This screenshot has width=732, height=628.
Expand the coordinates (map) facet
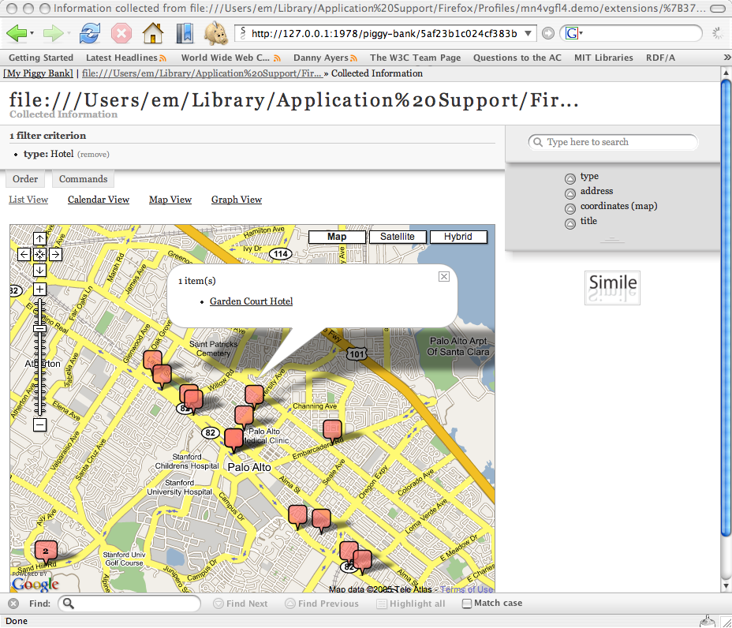point(570,208)
